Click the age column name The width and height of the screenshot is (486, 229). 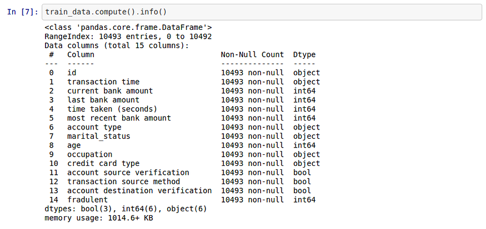[74, 145]
